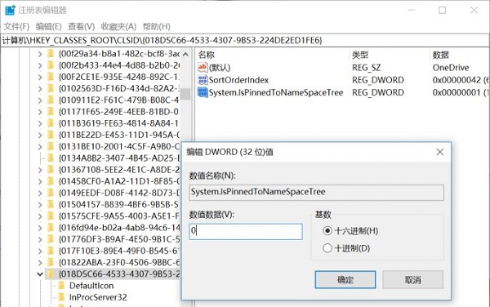Click tree pane scrollbar up arrow
The image size is (490, 307).
pyautogui.click(x=185, y=54)
